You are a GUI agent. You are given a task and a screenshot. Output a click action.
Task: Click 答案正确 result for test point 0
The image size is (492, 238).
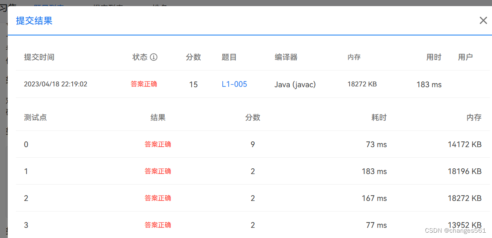[x=158, y=144]
